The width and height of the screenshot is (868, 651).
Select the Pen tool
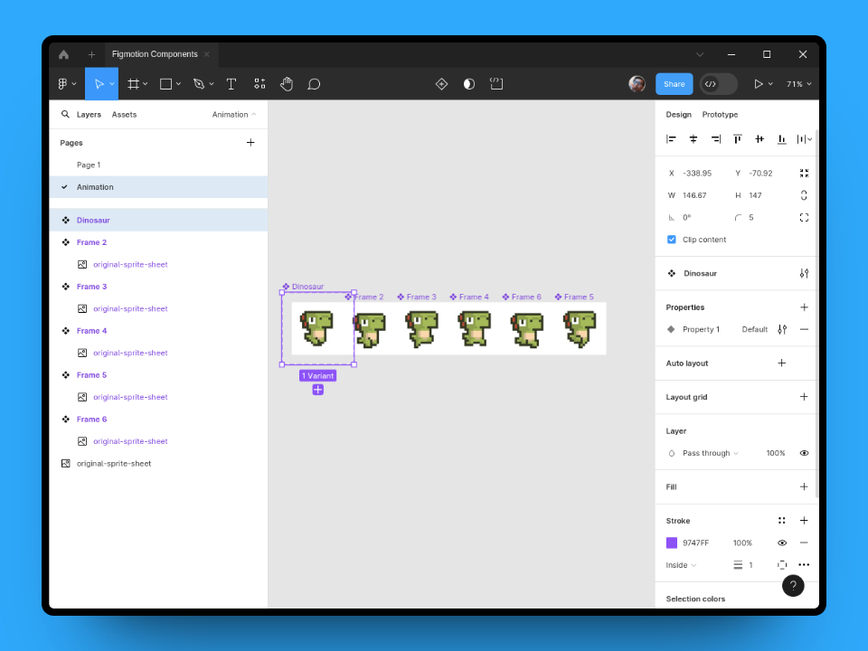click(199, 83)
